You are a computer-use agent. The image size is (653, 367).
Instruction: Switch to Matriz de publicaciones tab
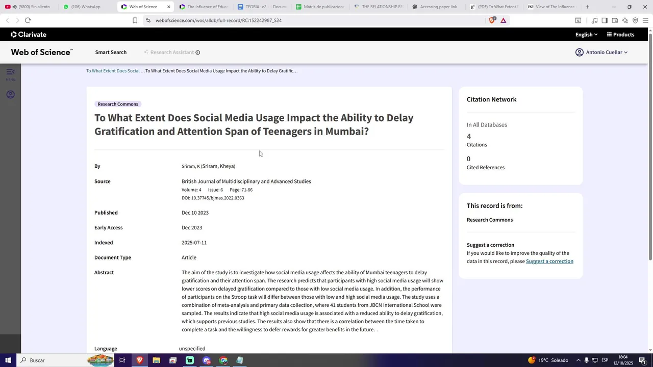pos(320,7)
